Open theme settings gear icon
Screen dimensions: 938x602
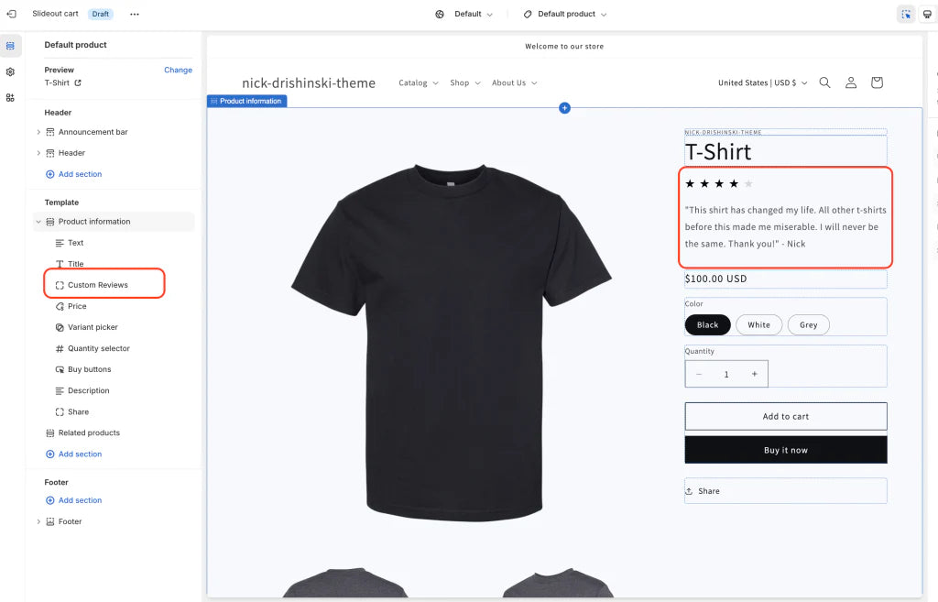[x=10, y=71]
